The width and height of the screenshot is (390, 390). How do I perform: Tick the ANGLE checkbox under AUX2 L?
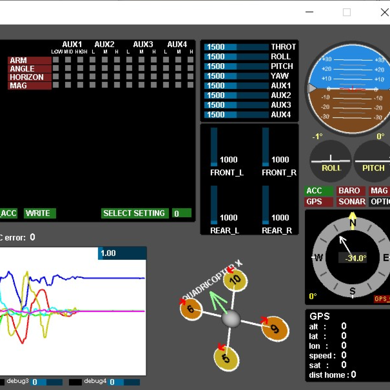[92, 68]
